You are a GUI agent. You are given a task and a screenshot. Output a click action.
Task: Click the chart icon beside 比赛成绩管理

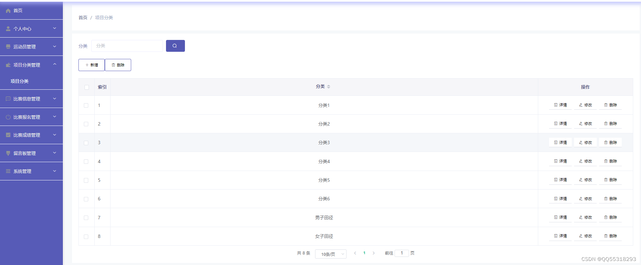(x=8, y=135)
